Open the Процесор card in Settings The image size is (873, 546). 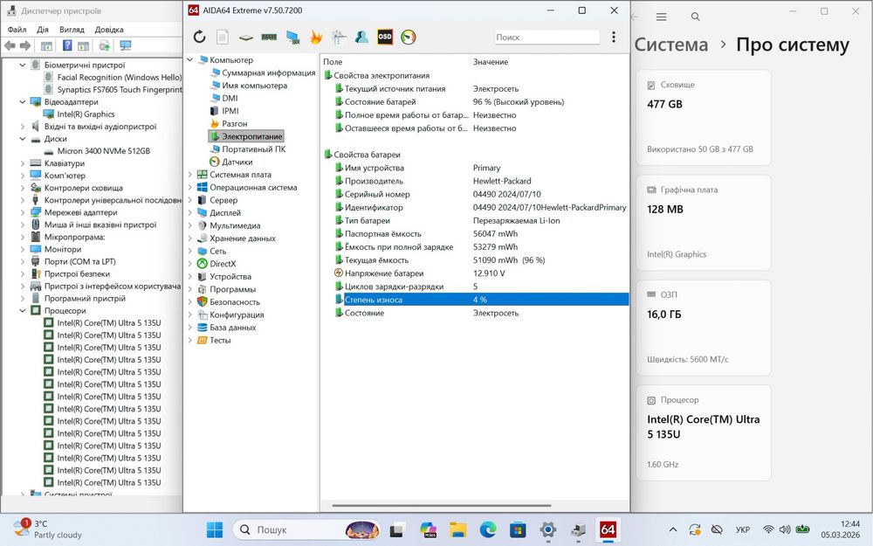pyautogui.click(x=703, y=433)
